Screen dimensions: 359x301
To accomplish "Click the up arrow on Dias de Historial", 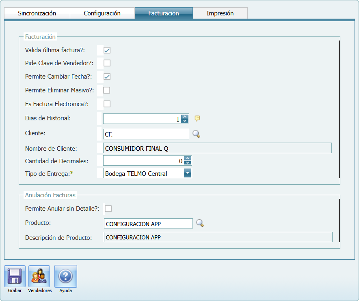I will click(x=185, y=116).
